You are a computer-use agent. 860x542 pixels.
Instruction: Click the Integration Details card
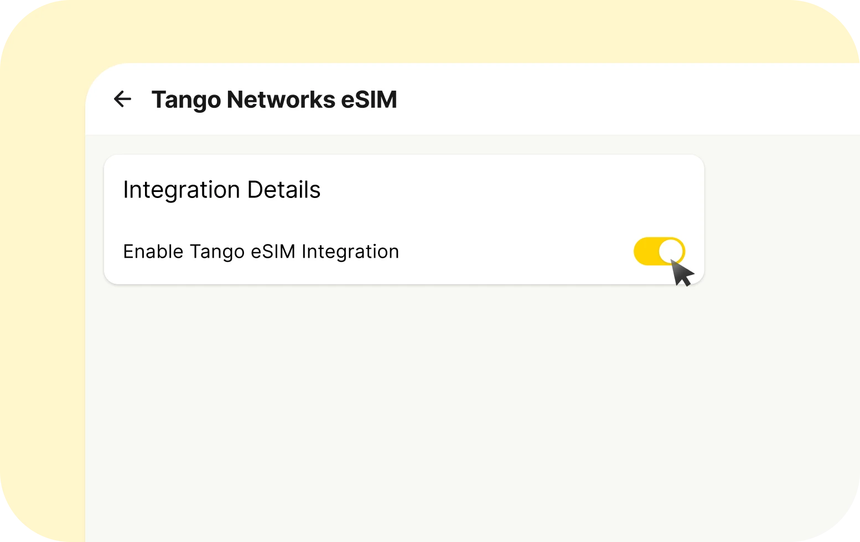tap(404, 218)
